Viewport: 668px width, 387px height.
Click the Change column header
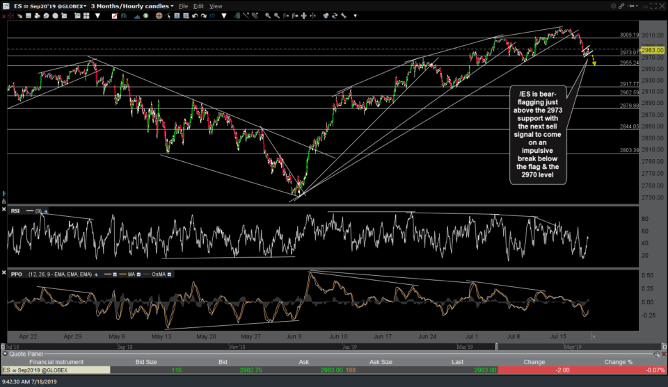tap(534, 362)
